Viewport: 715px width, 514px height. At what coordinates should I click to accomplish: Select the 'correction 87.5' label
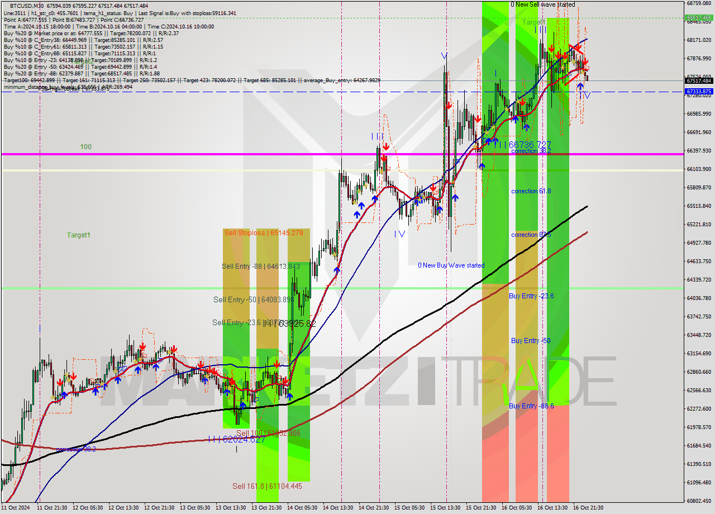531,235
